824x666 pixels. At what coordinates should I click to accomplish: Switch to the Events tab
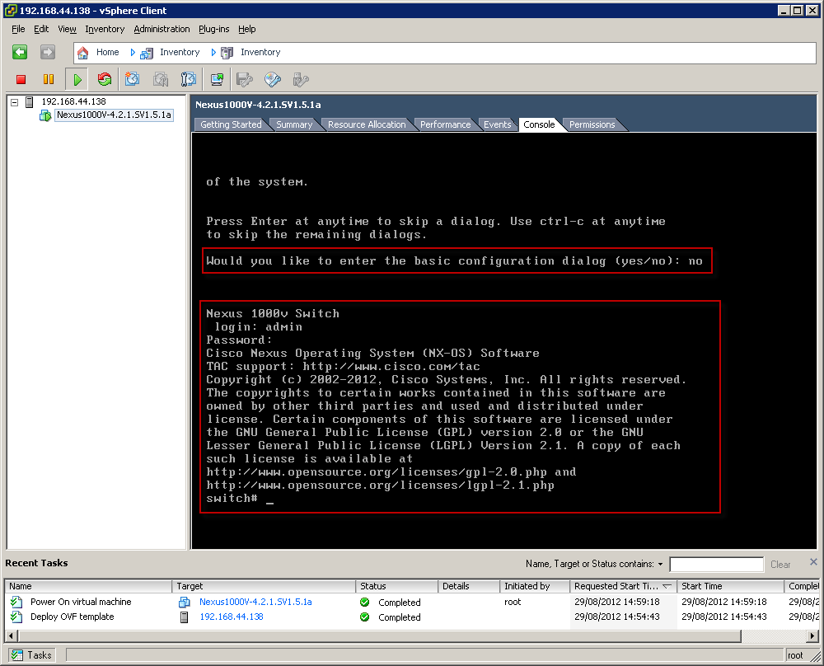point(497,124)
